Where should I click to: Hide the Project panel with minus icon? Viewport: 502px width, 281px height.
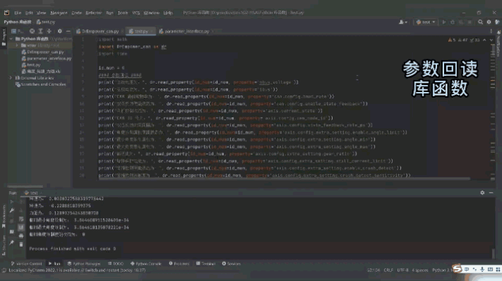68,31
